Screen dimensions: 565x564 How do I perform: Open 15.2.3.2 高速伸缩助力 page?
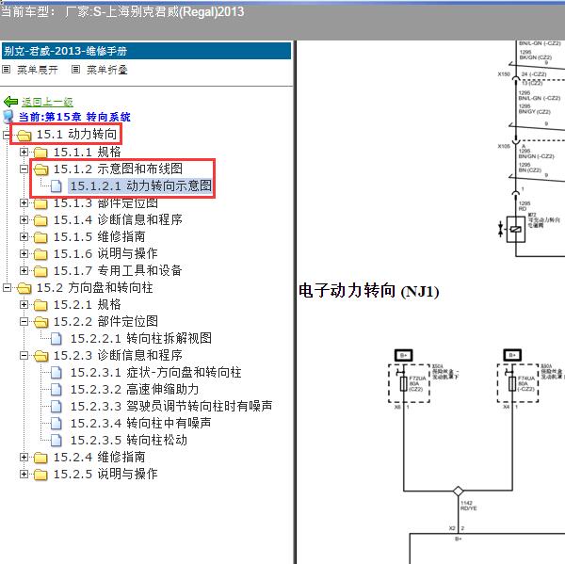click(135, 389)
